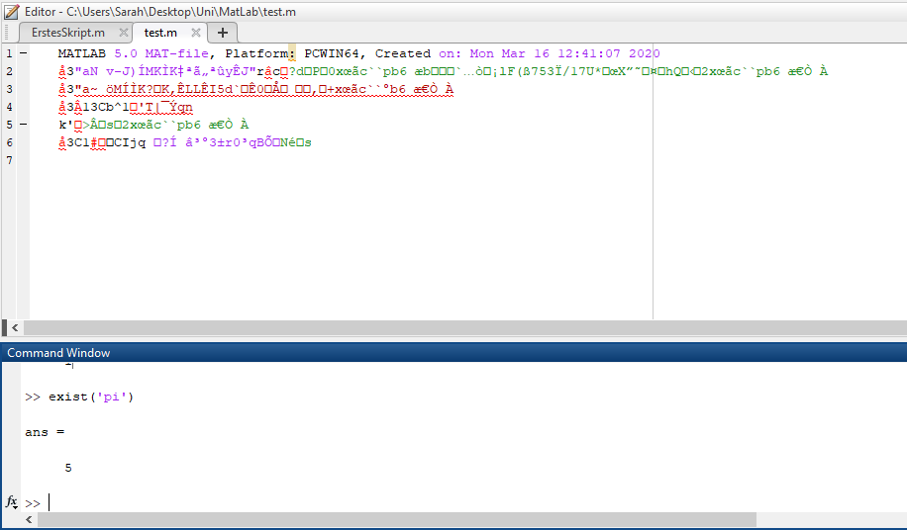The width and height of the screenshot is (907, 530).
Task: Click the editor scrollbar left arrow
Action: [15, 327]
